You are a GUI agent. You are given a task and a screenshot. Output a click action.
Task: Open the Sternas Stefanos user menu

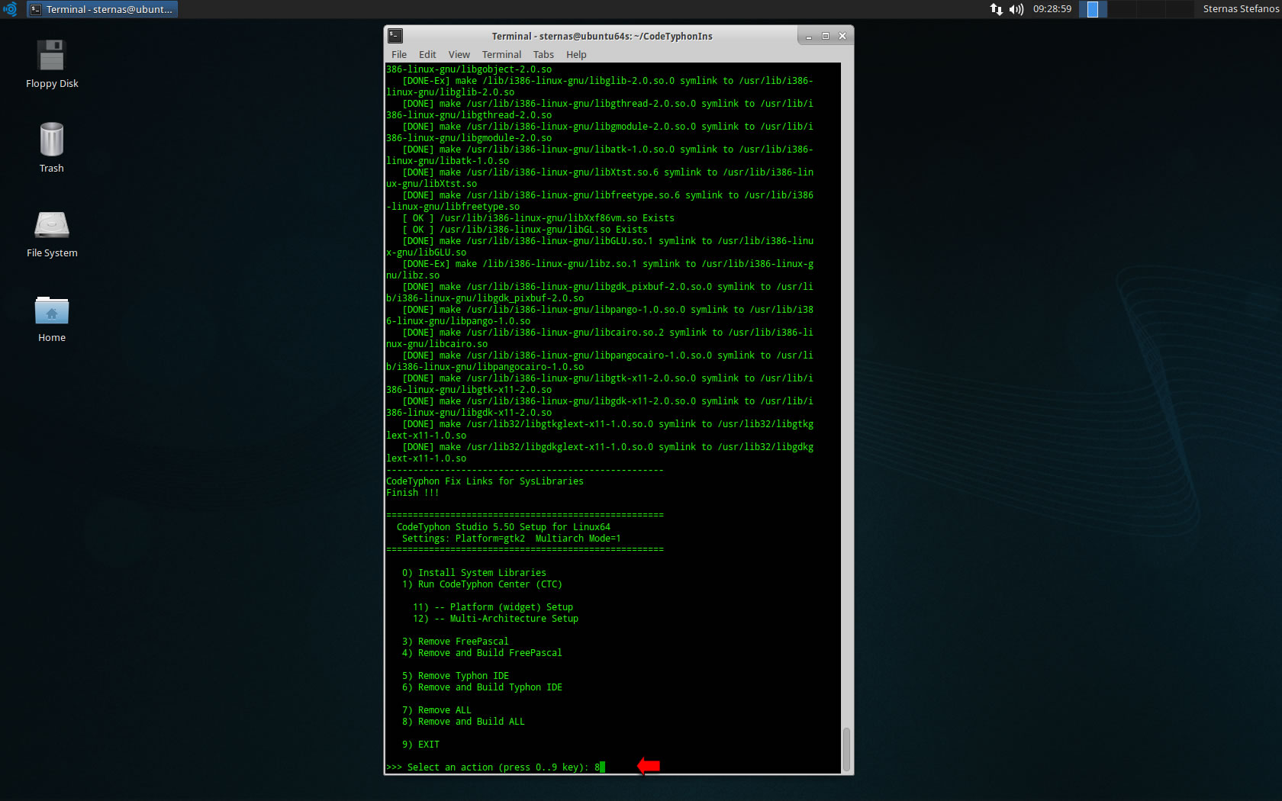1240,9
